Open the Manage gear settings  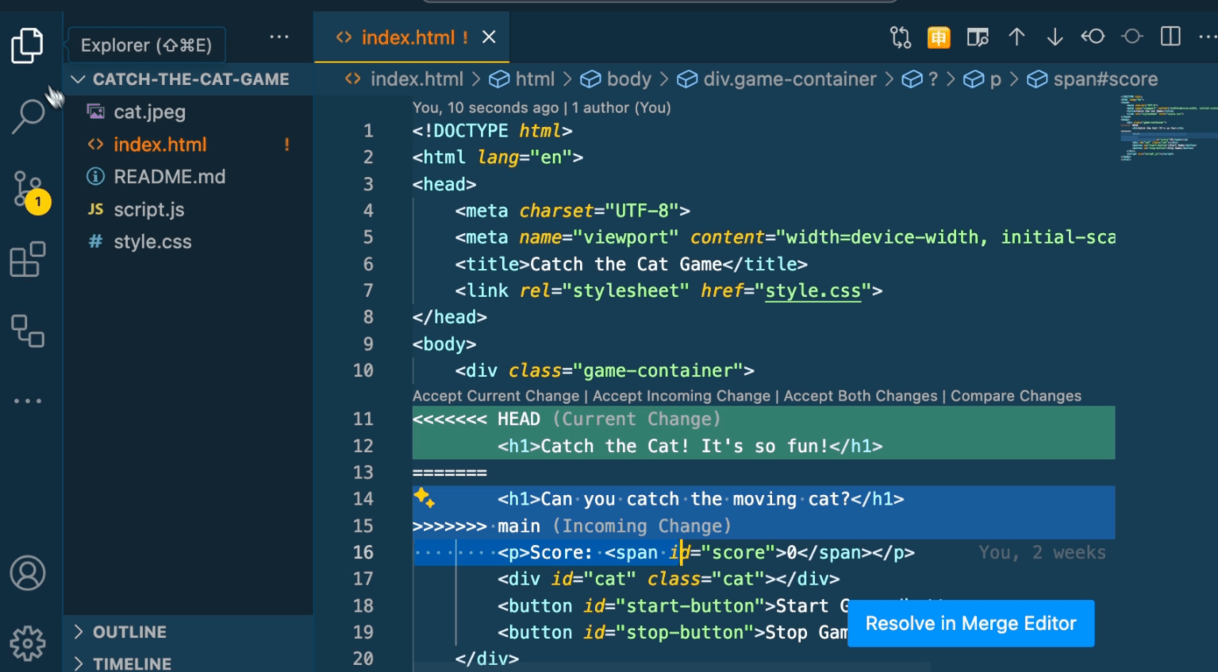pos(28,643)
